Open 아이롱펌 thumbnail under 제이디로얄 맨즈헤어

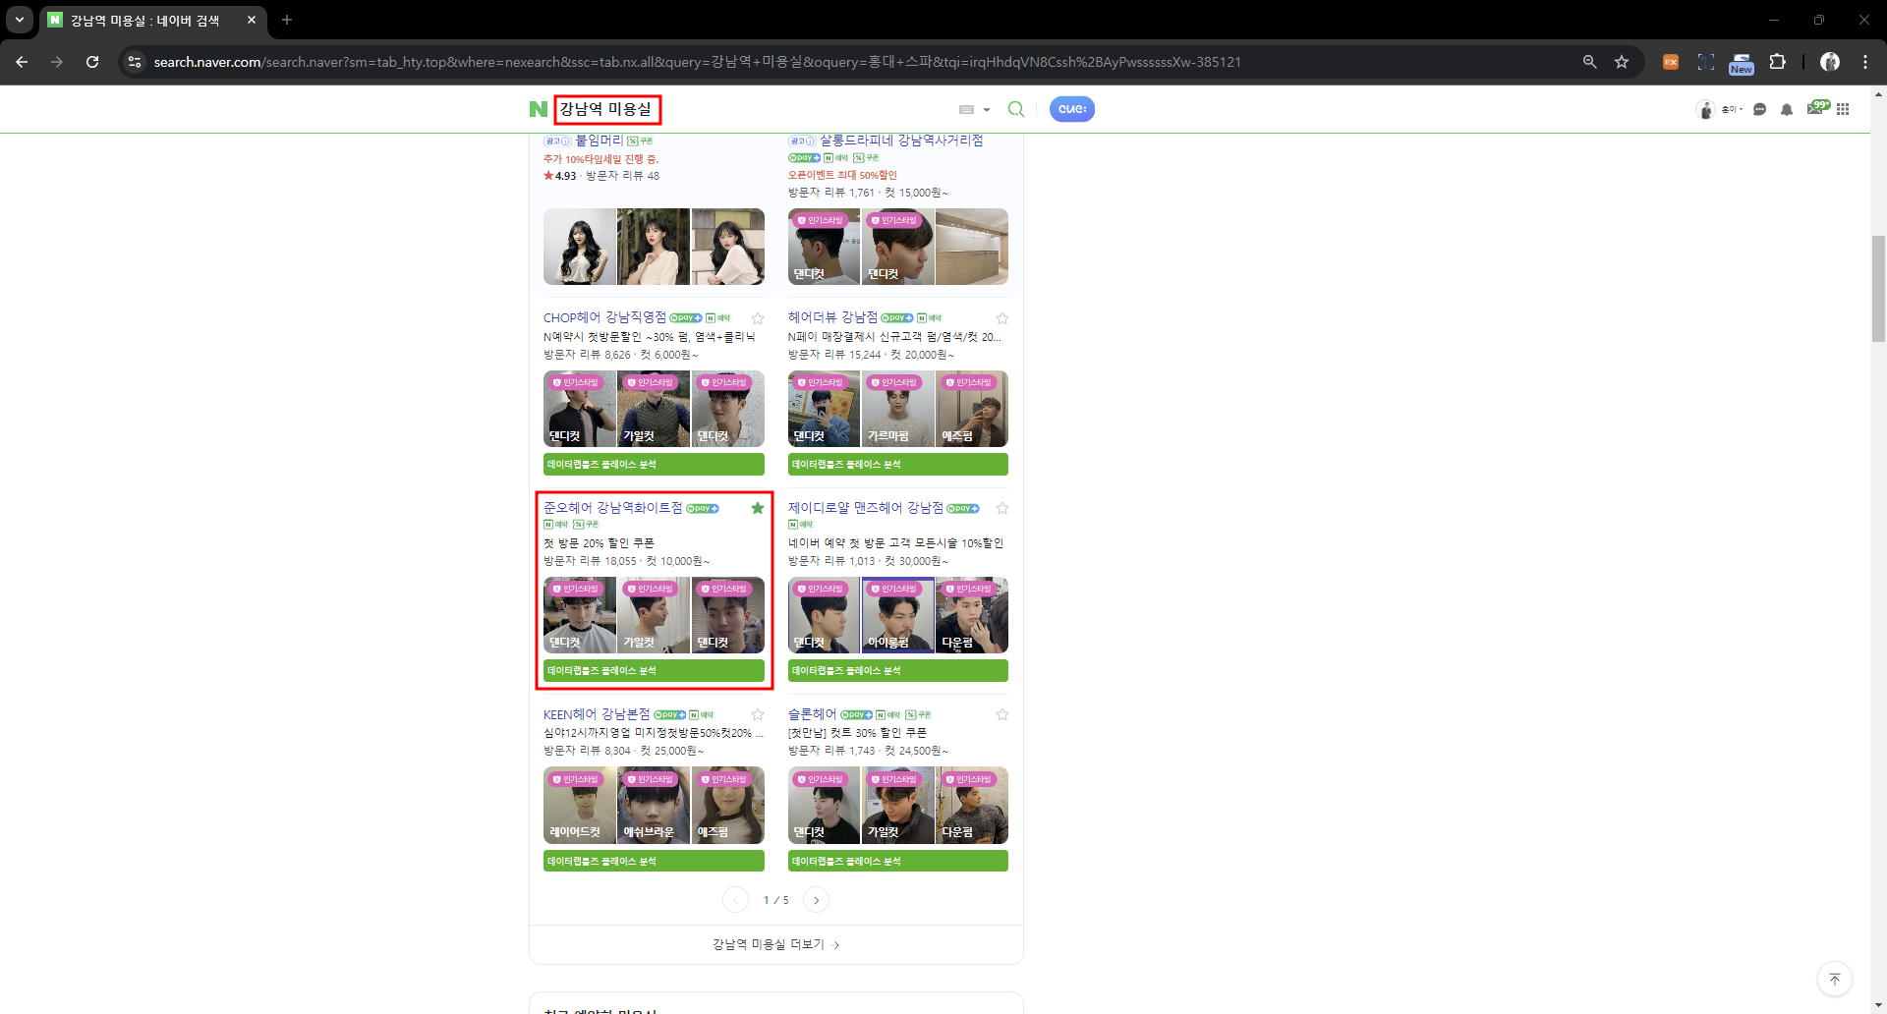(898, 615)
